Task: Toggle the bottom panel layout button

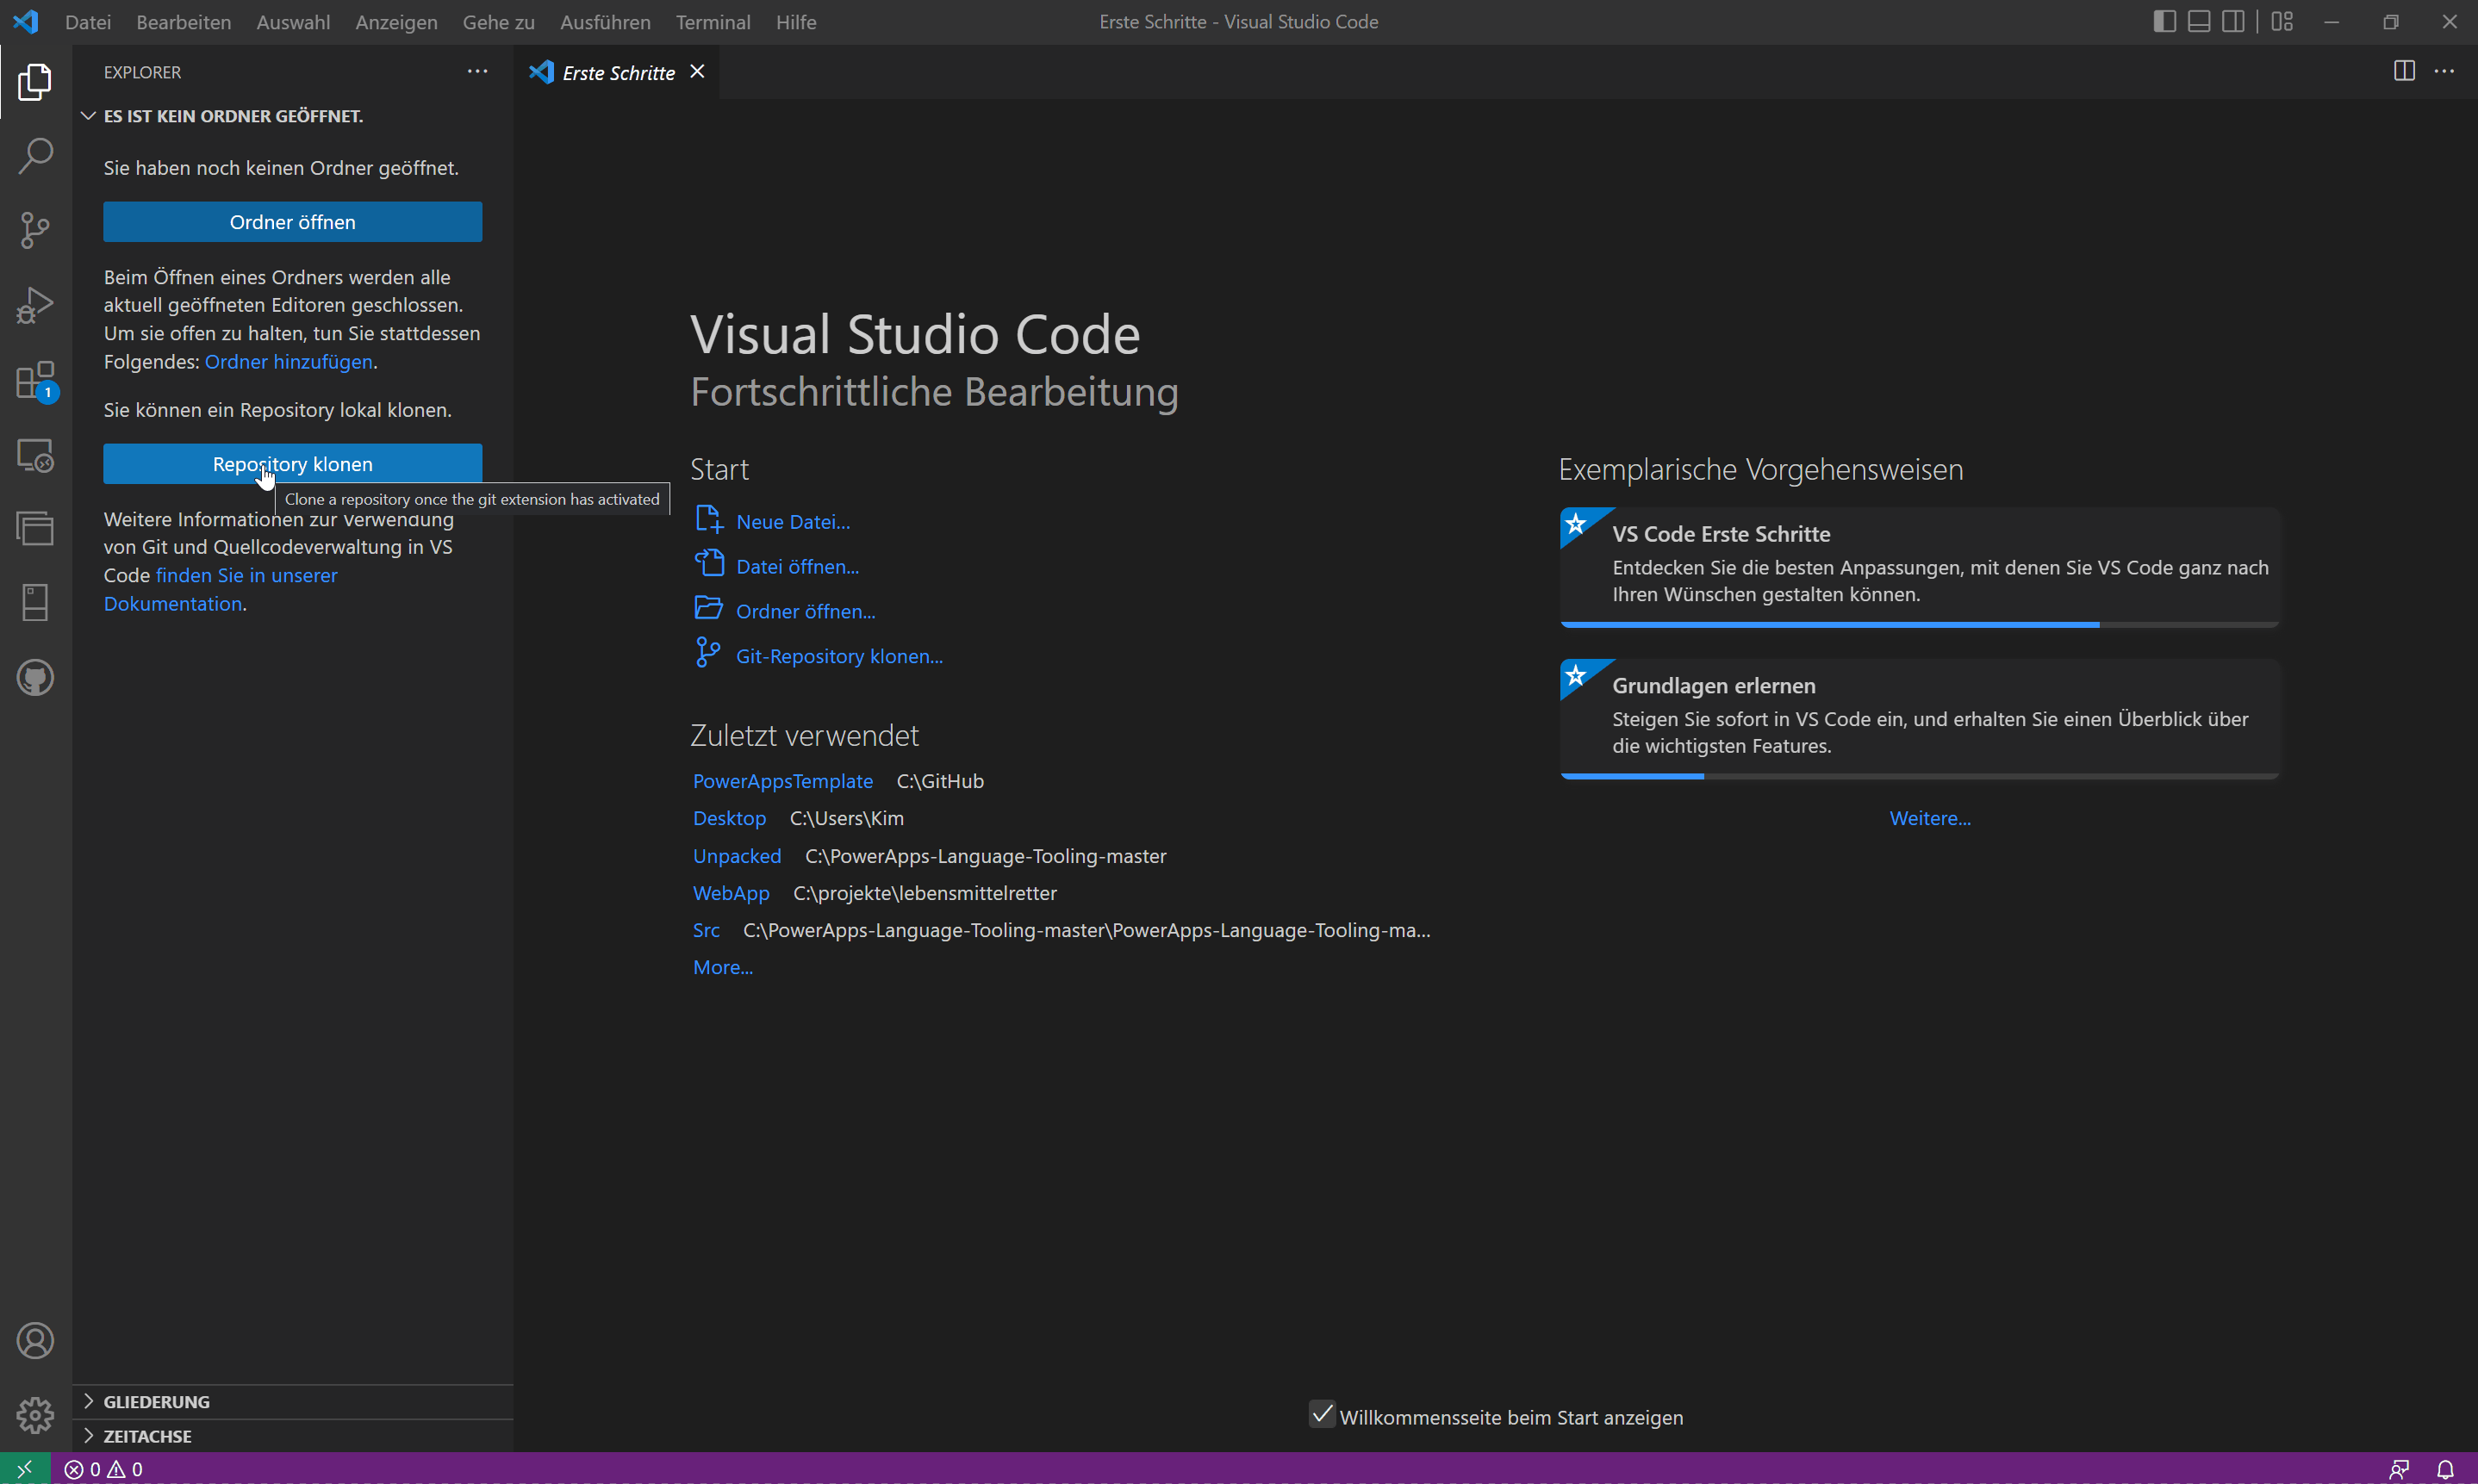Action: 2198,21
